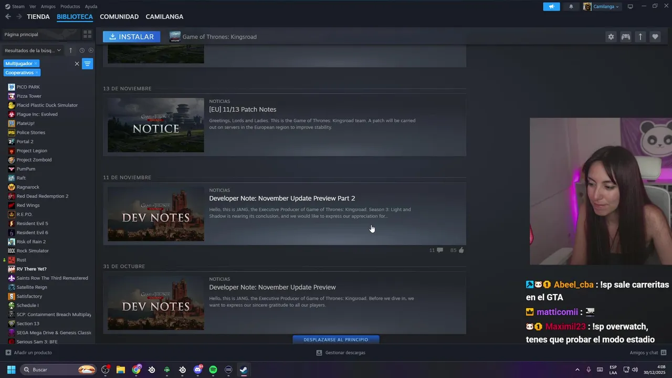Switch to the BIBLIOTECA tab
This screenshot has height=378, width=672.
75,17
